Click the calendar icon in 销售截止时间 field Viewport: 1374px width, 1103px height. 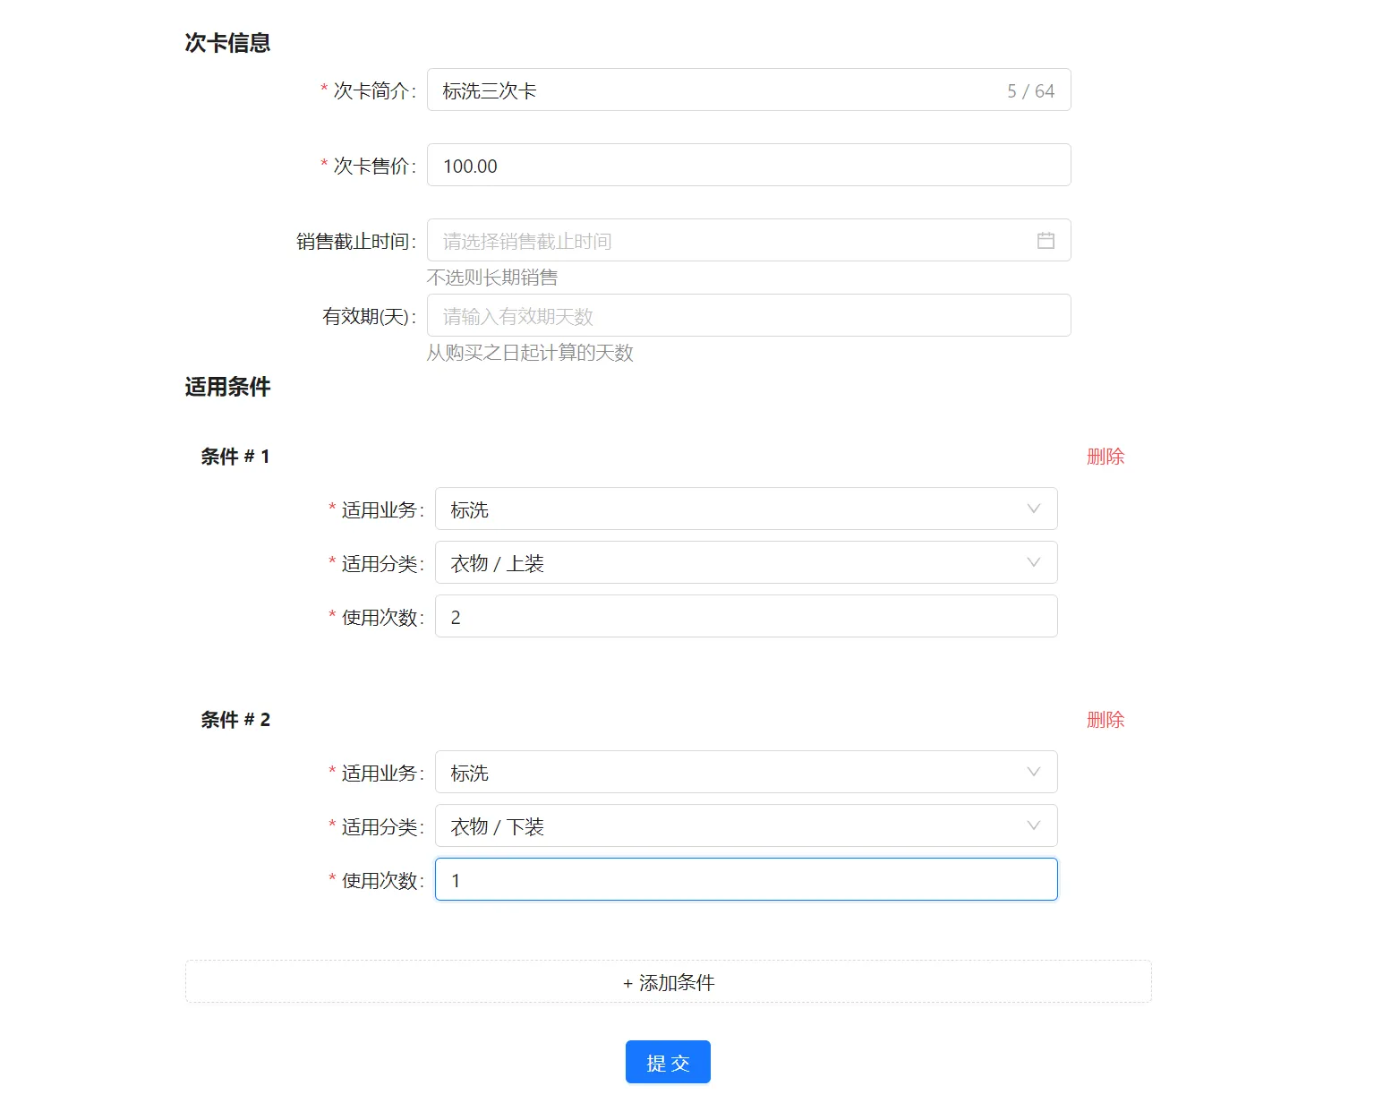(1045, 241)
